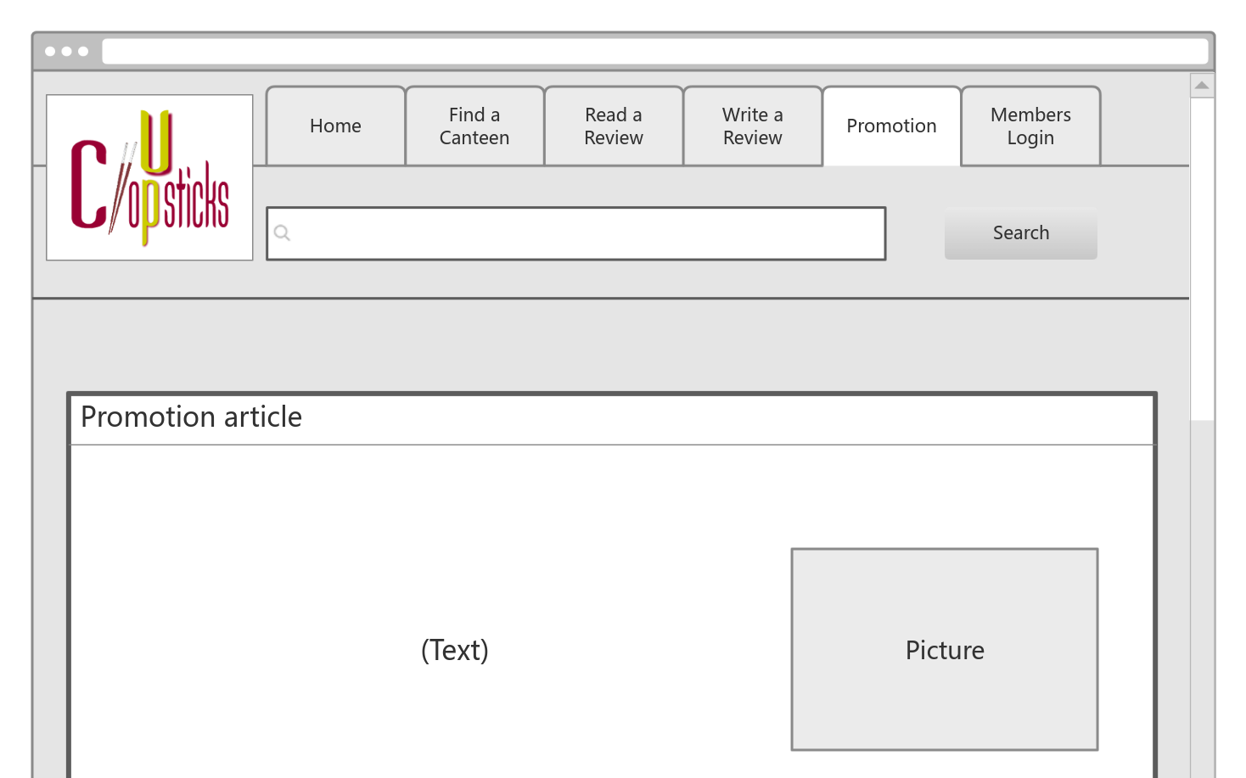Image resolution: width=1246 pixels, height=778 pixels.
Task: Select the Promotion tab
Action: pos(891,126)
